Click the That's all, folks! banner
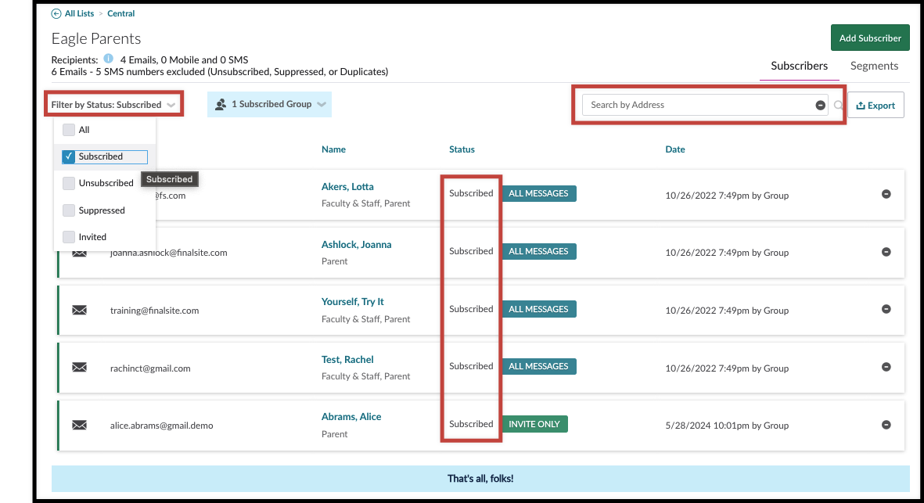 pyautogui.click(x=480, y=478)
